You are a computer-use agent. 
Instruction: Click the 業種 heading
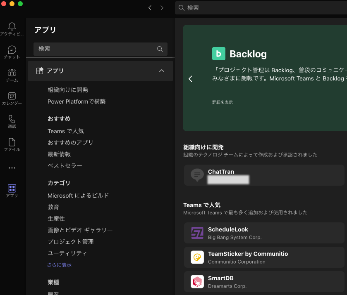pos(53,282)
